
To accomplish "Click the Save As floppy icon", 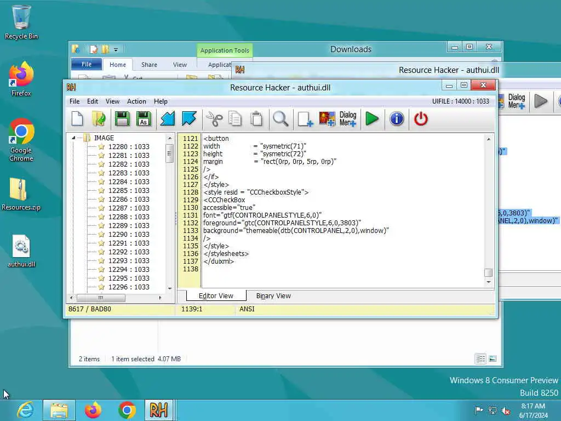I will pyautogui.click(x=144, y=119).
